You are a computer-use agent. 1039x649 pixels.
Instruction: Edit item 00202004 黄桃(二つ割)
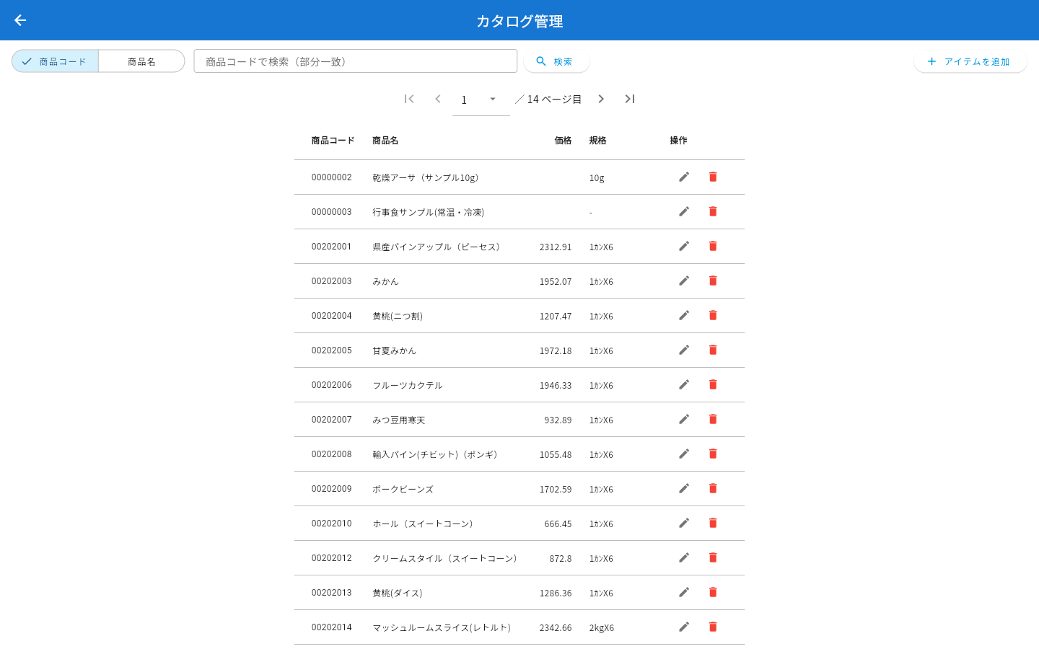(684, 315)
